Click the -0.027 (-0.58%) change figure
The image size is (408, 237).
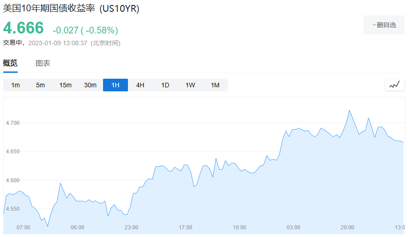coord(85,30)
